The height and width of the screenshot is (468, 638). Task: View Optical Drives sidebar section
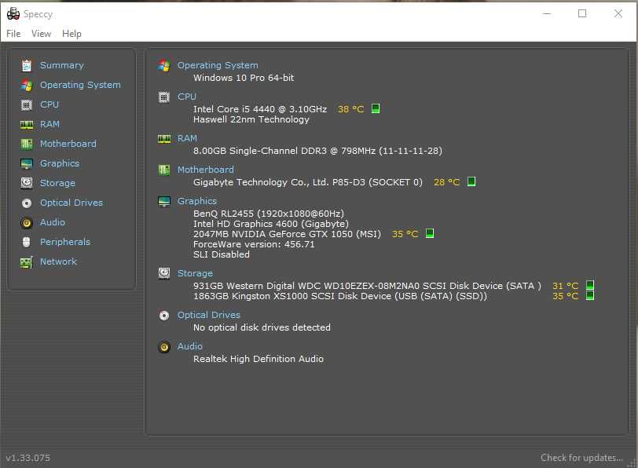tap(71, 203)
